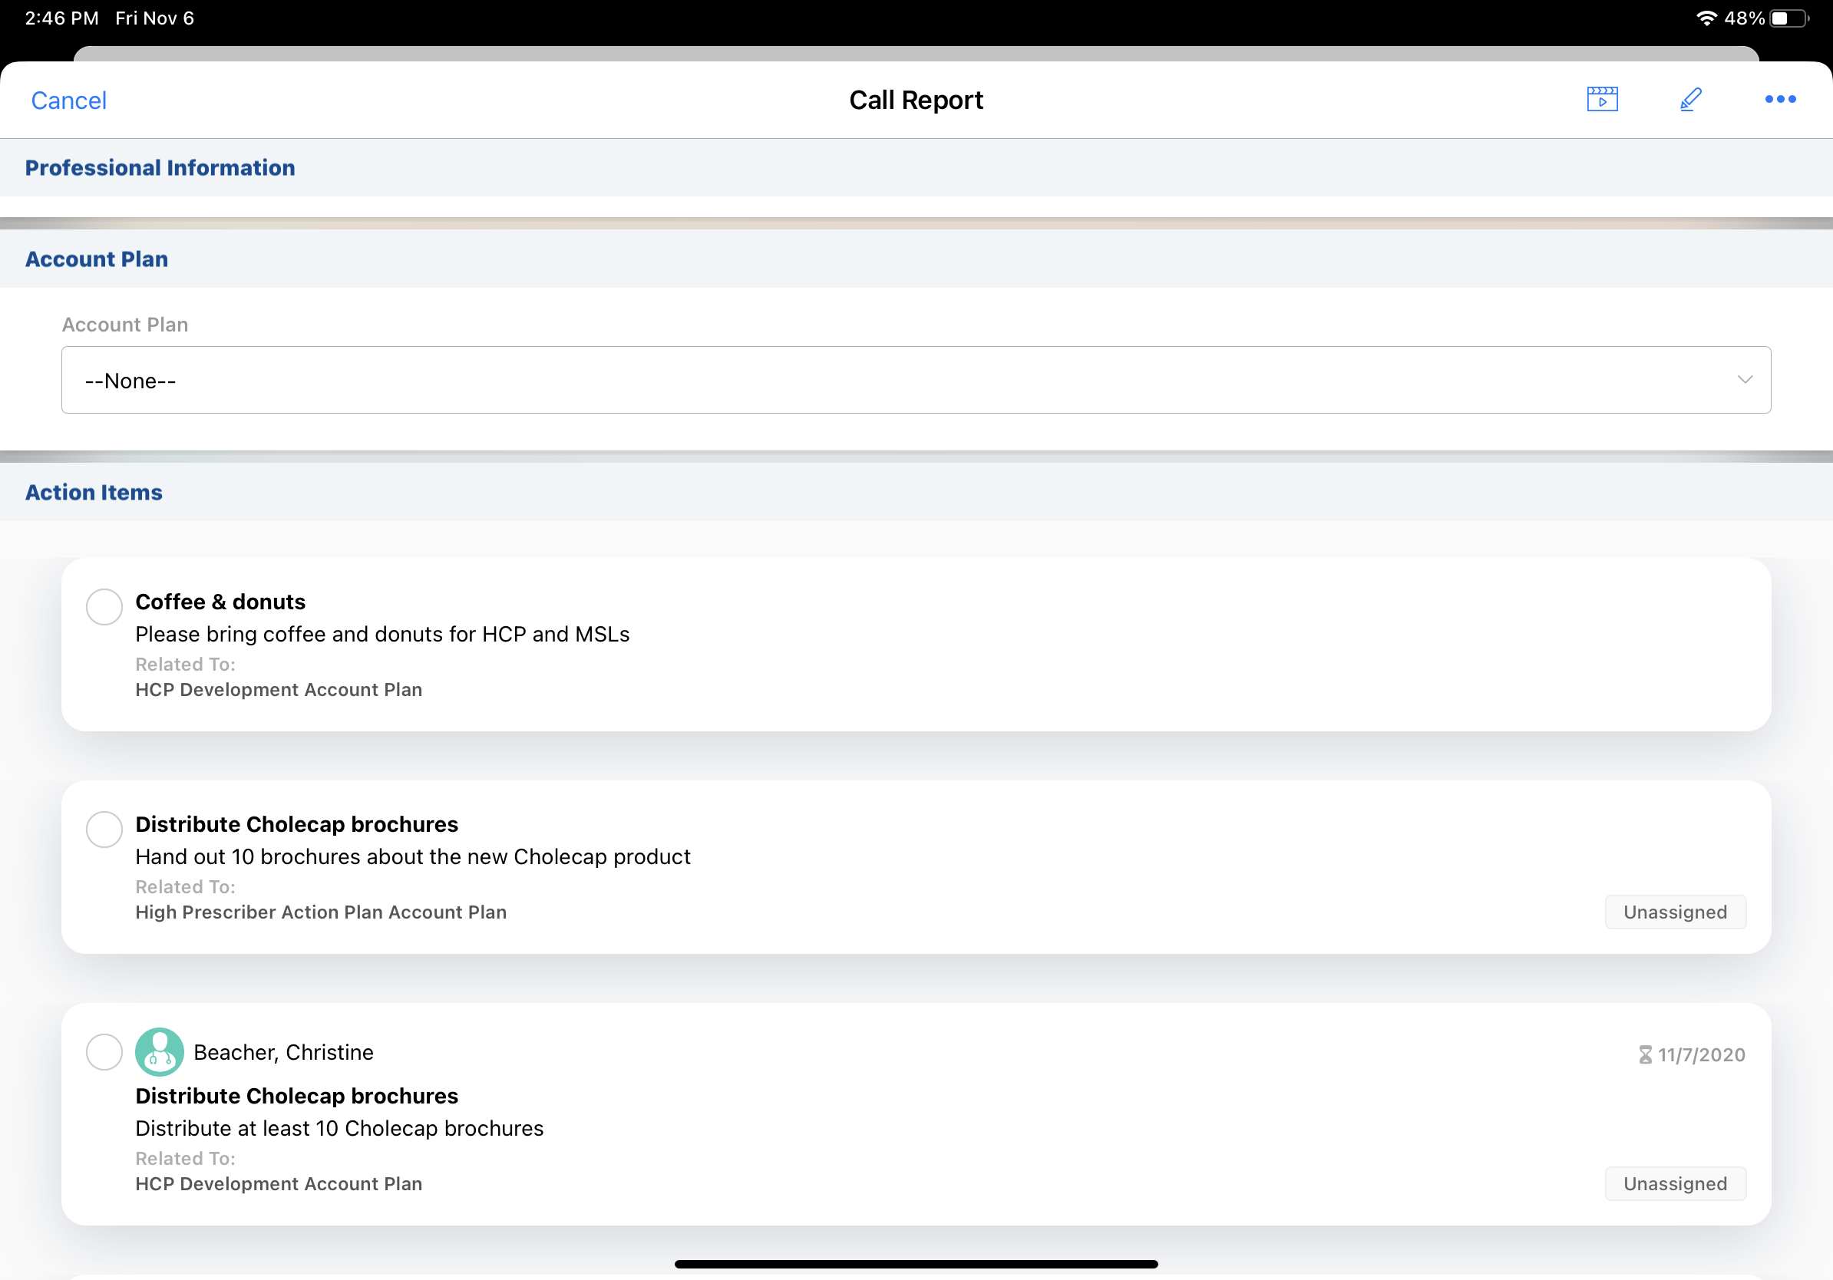
Task: Complete Beacher, Christine action item circle
Action: coord(104,1052)
